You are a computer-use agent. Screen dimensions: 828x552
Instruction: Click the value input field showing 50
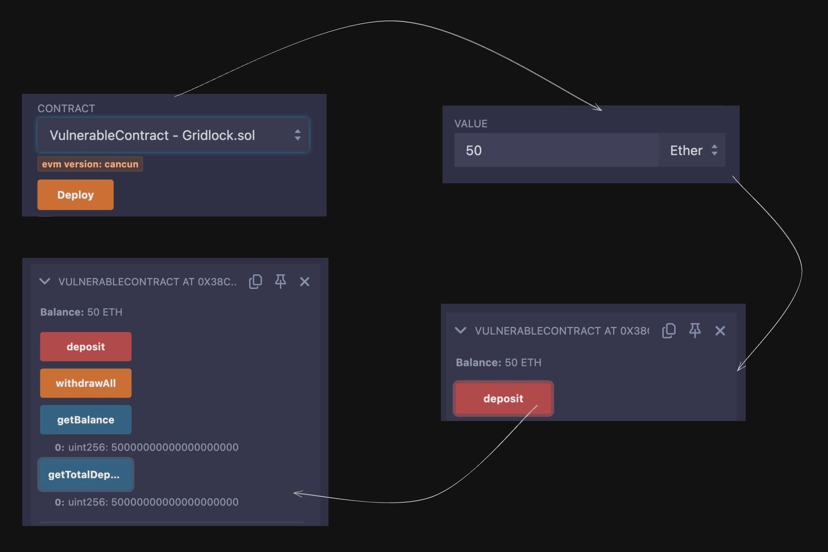556,150
